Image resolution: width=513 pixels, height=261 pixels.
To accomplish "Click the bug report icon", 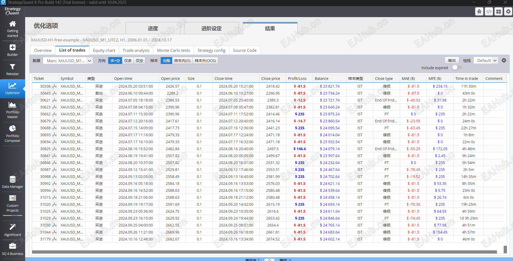I will pos(479,11).
